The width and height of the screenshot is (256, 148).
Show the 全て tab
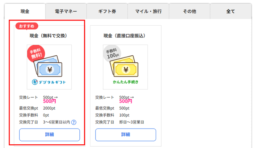pos(231,11)
